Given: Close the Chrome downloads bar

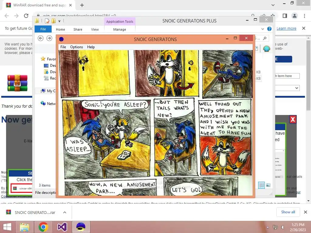Looking at the screenshot, I should tap(306, 212).
